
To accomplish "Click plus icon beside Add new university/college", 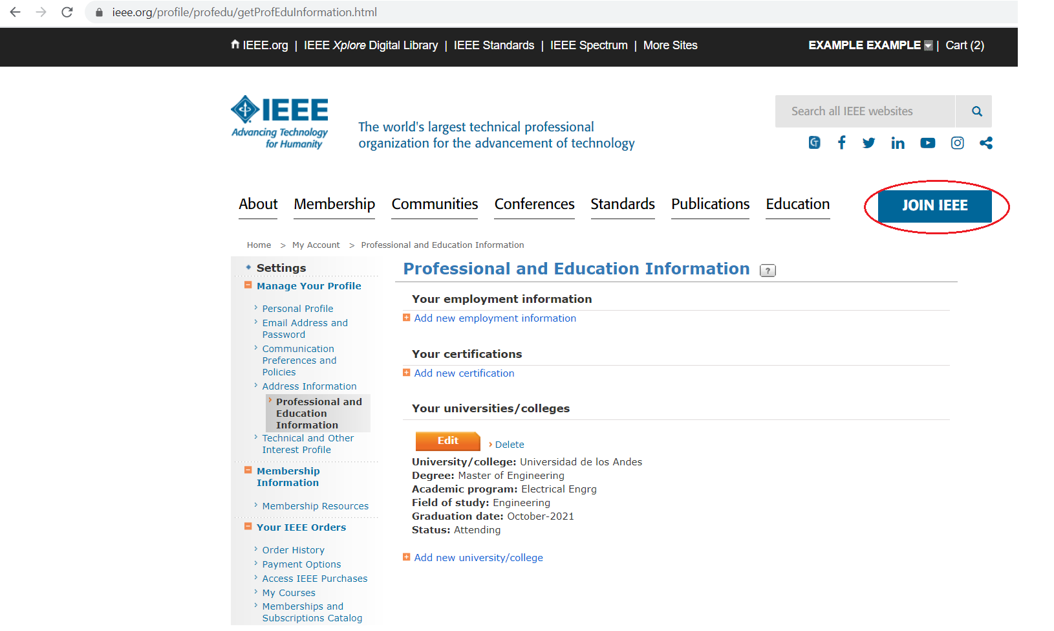I will (407, 557).
